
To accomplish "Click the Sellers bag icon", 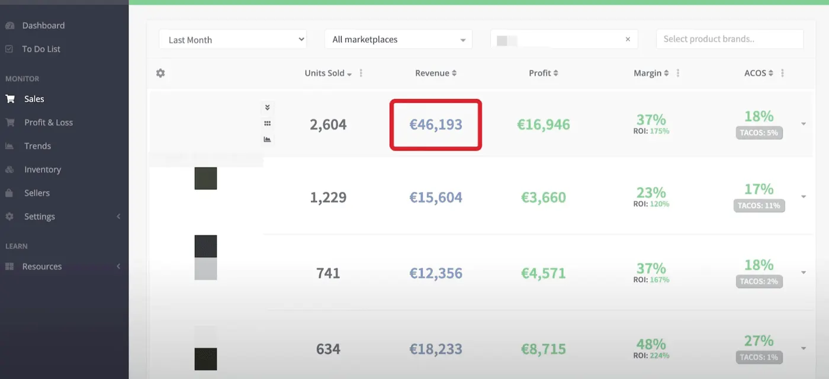I will (x=9, y=193).
